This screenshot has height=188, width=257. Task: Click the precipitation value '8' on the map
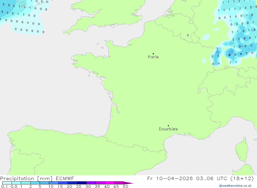click(230, 55)
